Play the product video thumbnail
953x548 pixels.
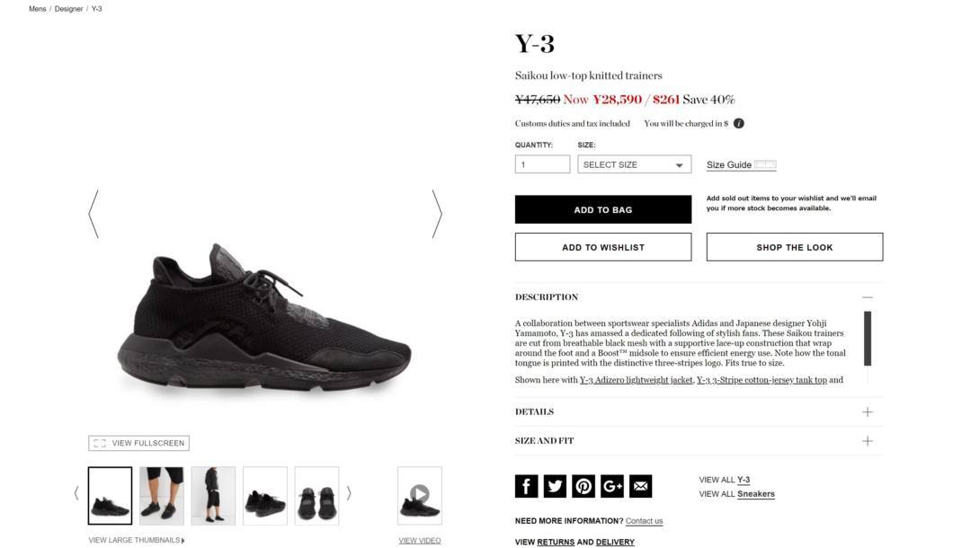coord(419,495)
